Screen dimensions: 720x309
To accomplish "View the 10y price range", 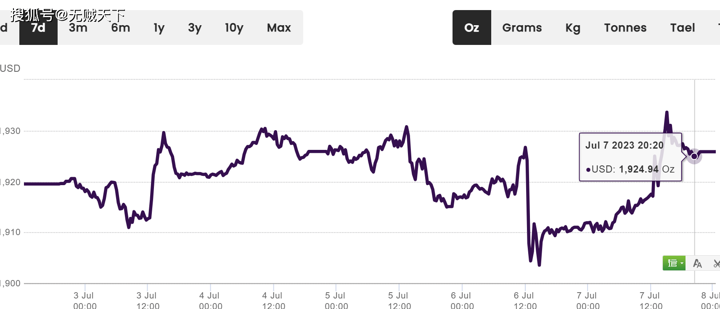I will (x=234, y=28).
